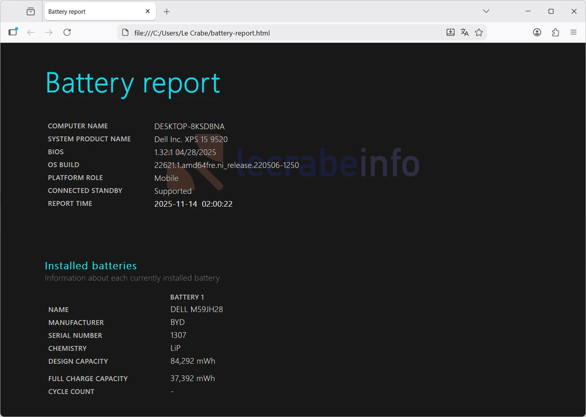Open the translate page icon
This screenshot has width=586, height=417.
[465, 33]
